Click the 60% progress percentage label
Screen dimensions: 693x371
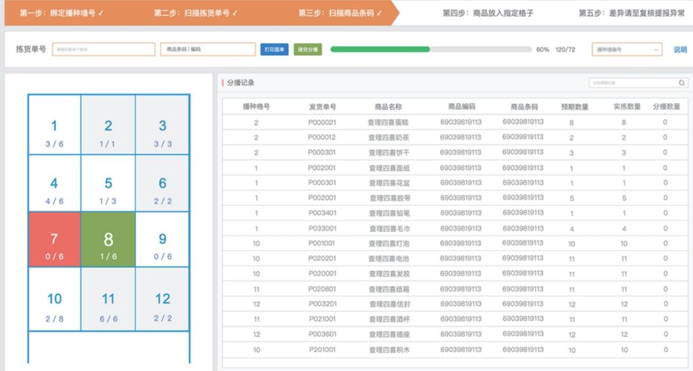coord(542,49)
